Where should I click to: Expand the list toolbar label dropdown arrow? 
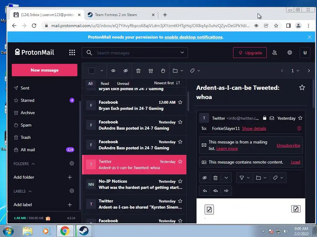click(198, 71)
